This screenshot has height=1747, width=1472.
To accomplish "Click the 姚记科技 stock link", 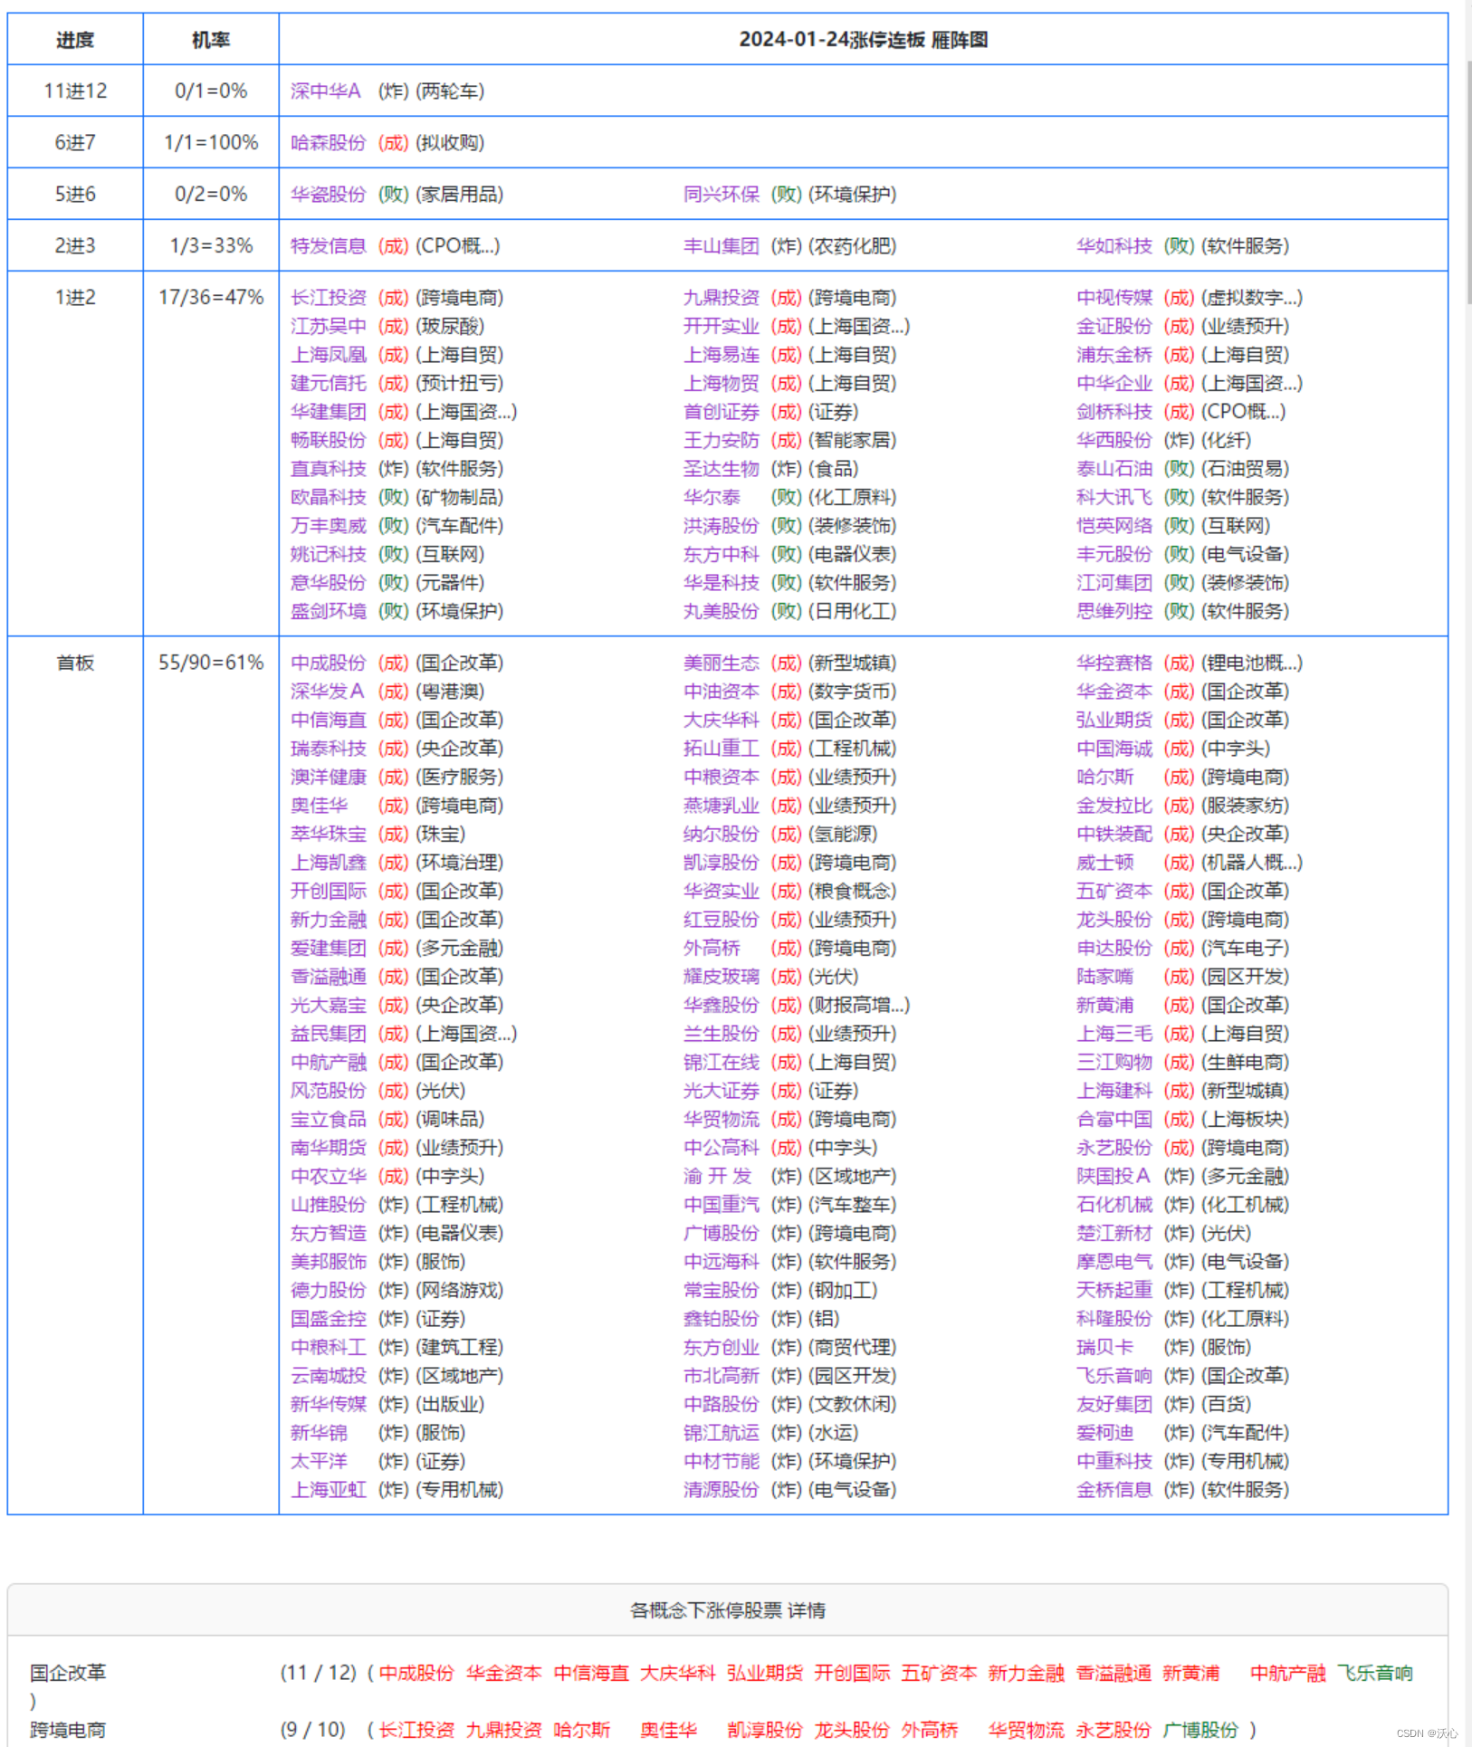I will click(328, 554).
